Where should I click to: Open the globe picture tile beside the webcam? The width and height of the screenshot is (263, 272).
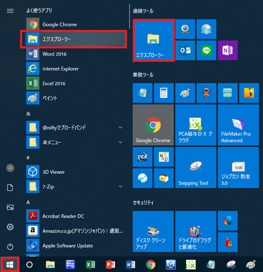coord(206,29)
